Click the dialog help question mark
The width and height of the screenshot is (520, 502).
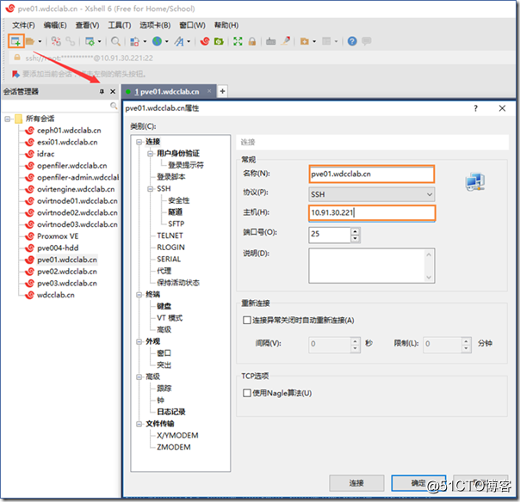pos(475,108)
